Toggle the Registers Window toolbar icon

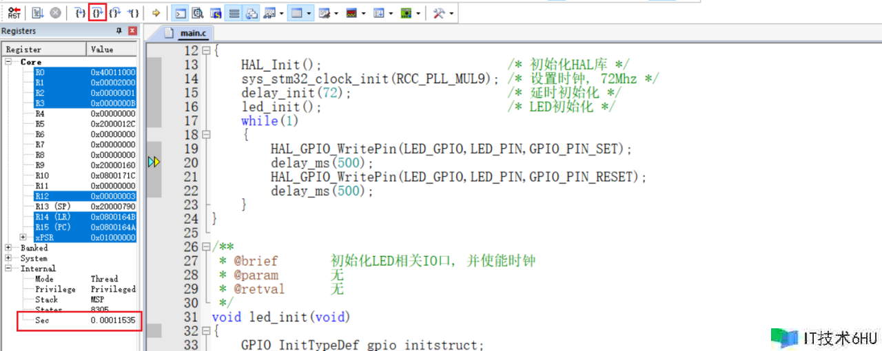234,12
